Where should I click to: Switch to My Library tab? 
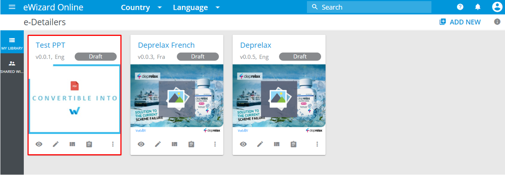coord(12,43)
